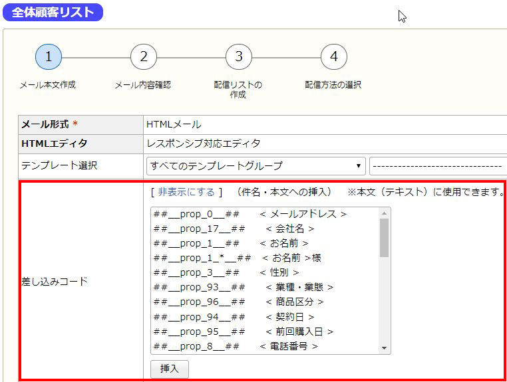Select ##__prop_17__## 会社名 row
Screen dimensions: 507x382
[x=265, y=229]
